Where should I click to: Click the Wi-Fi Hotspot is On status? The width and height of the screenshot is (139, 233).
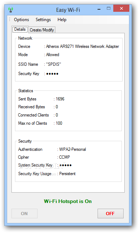[x=68, y=201]
